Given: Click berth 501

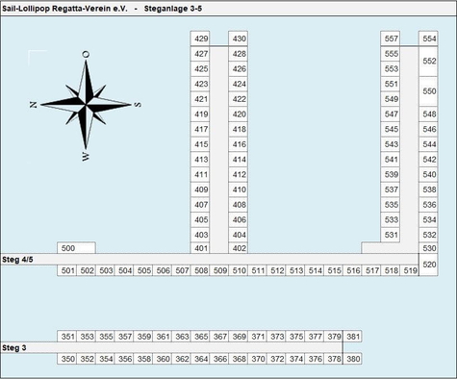Looking at the screenshot, I should point(67,270).
